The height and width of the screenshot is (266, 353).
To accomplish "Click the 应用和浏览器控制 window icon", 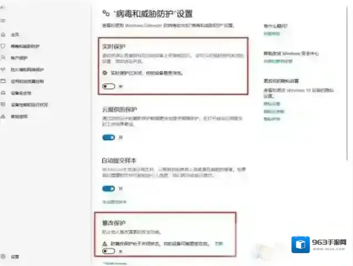I will 3,81.
